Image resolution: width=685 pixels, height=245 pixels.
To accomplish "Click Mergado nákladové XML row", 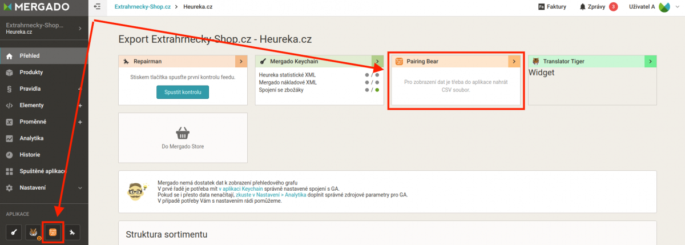I will tap(319, 82).
